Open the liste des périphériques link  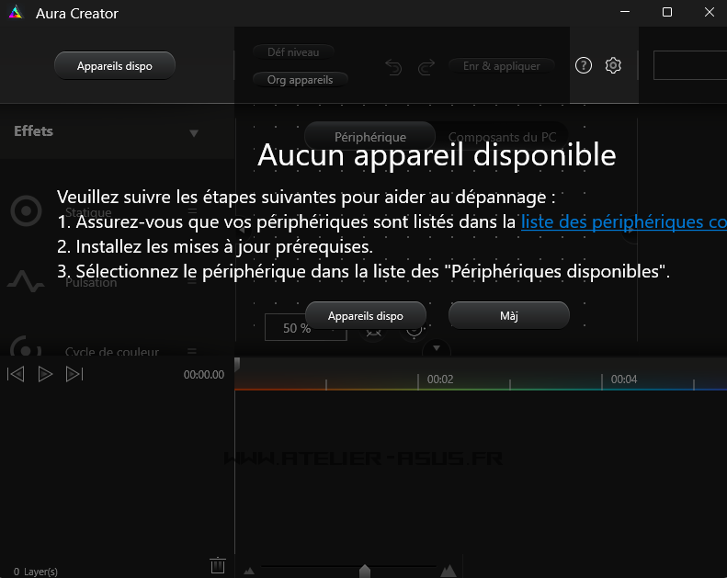[x=623, y=222]
